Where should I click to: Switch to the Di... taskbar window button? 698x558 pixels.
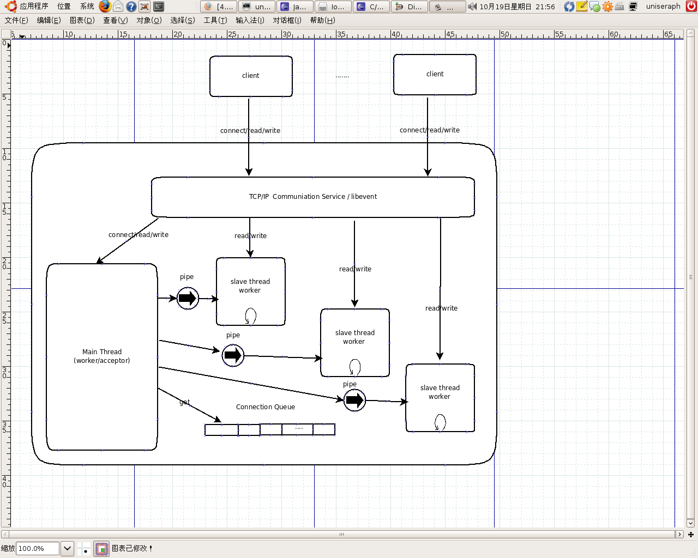pyautogui.click(x=409, y=7)
